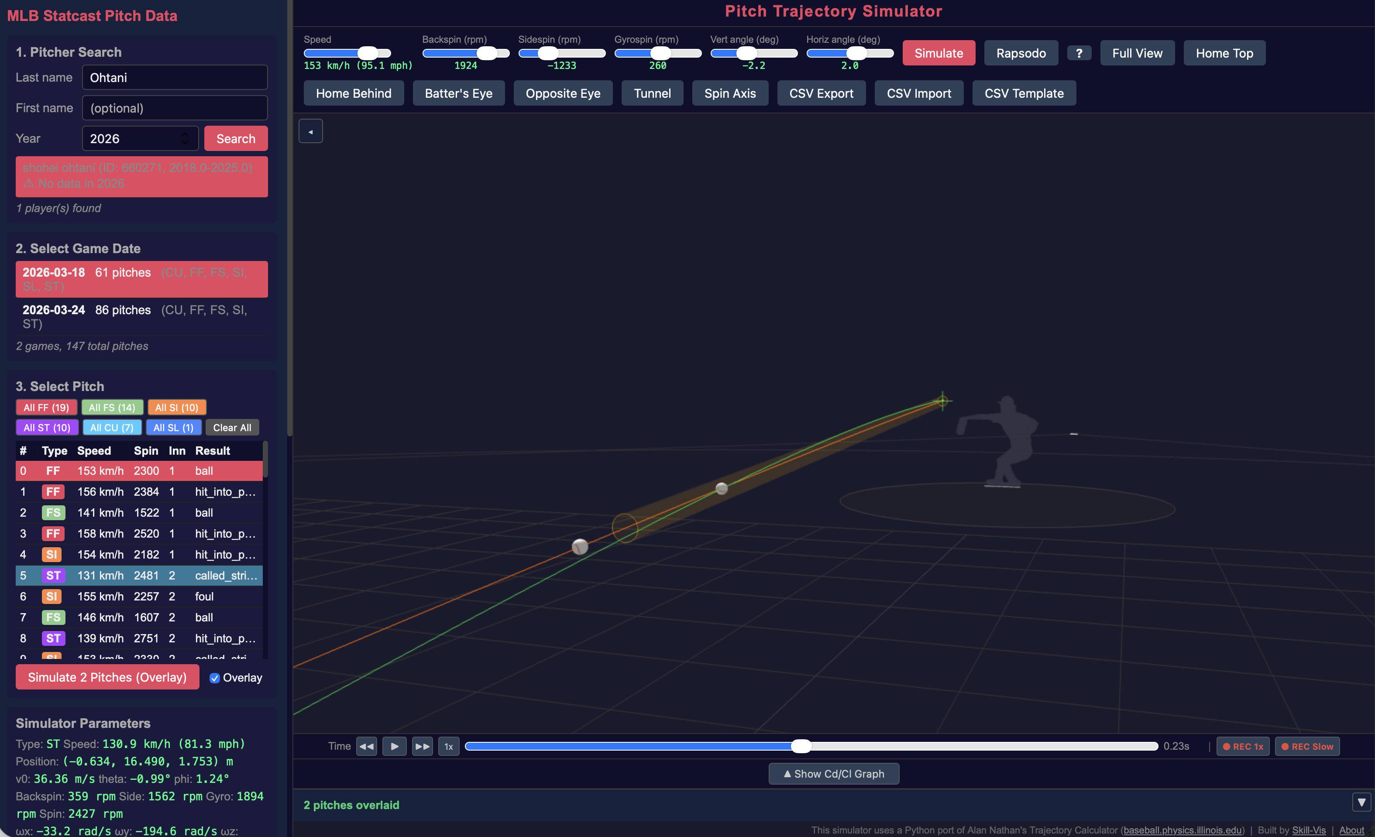This screenshot has width=1375, height=837.
Task: Adjust the Speed slider
Action: click(347, 53)
